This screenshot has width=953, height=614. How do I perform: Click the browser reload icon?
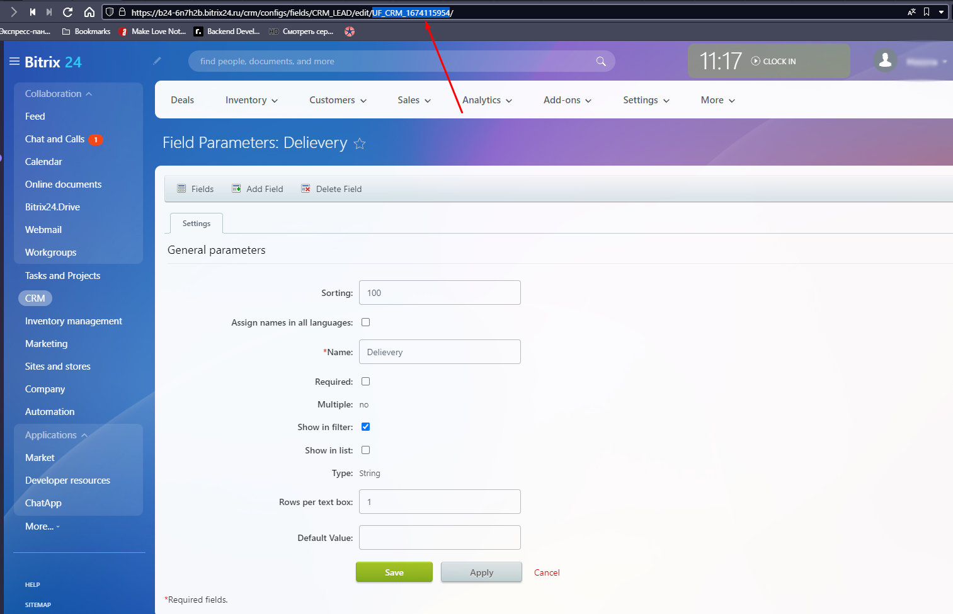tap(68, 12)
